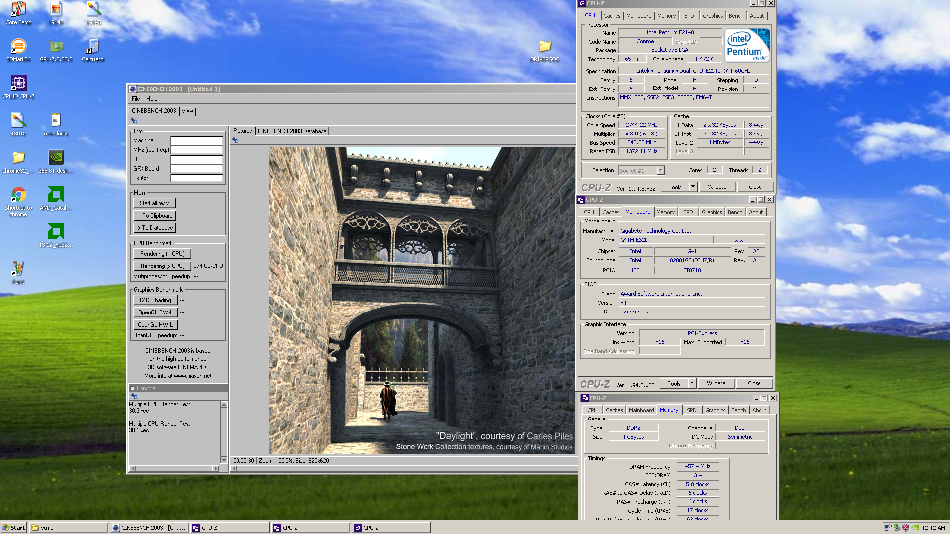Open the chrome32 folder on desktop

click(x=18, y=162)
